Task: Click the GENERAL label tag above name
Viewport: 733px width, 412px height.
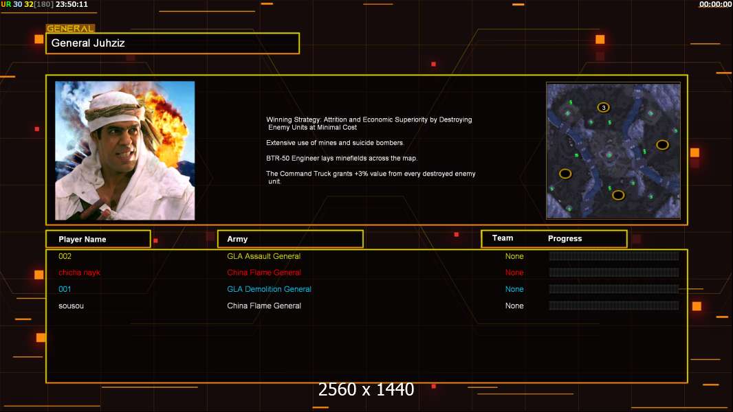Action: [71, 28]
